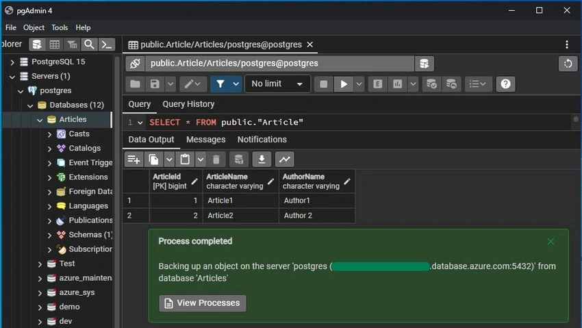Open the vertical three-dots panel menu
The image size is (582, 328).
567,45
